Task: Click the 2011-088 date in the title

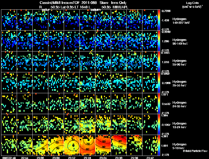Action: (89, 3)
